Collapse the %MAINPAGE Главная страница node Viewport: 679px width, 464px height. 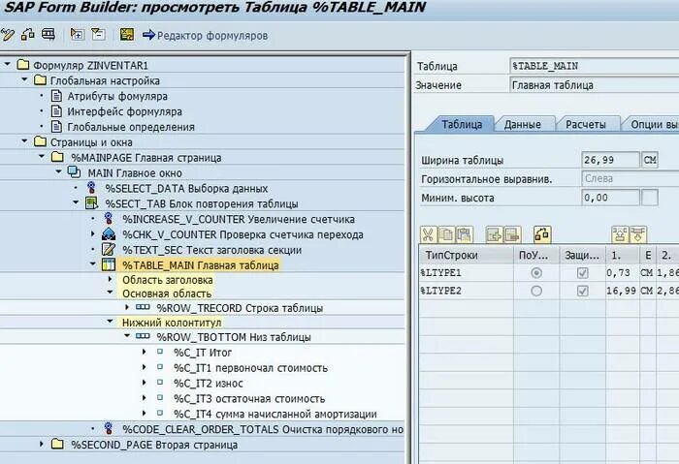click(42, 157)
